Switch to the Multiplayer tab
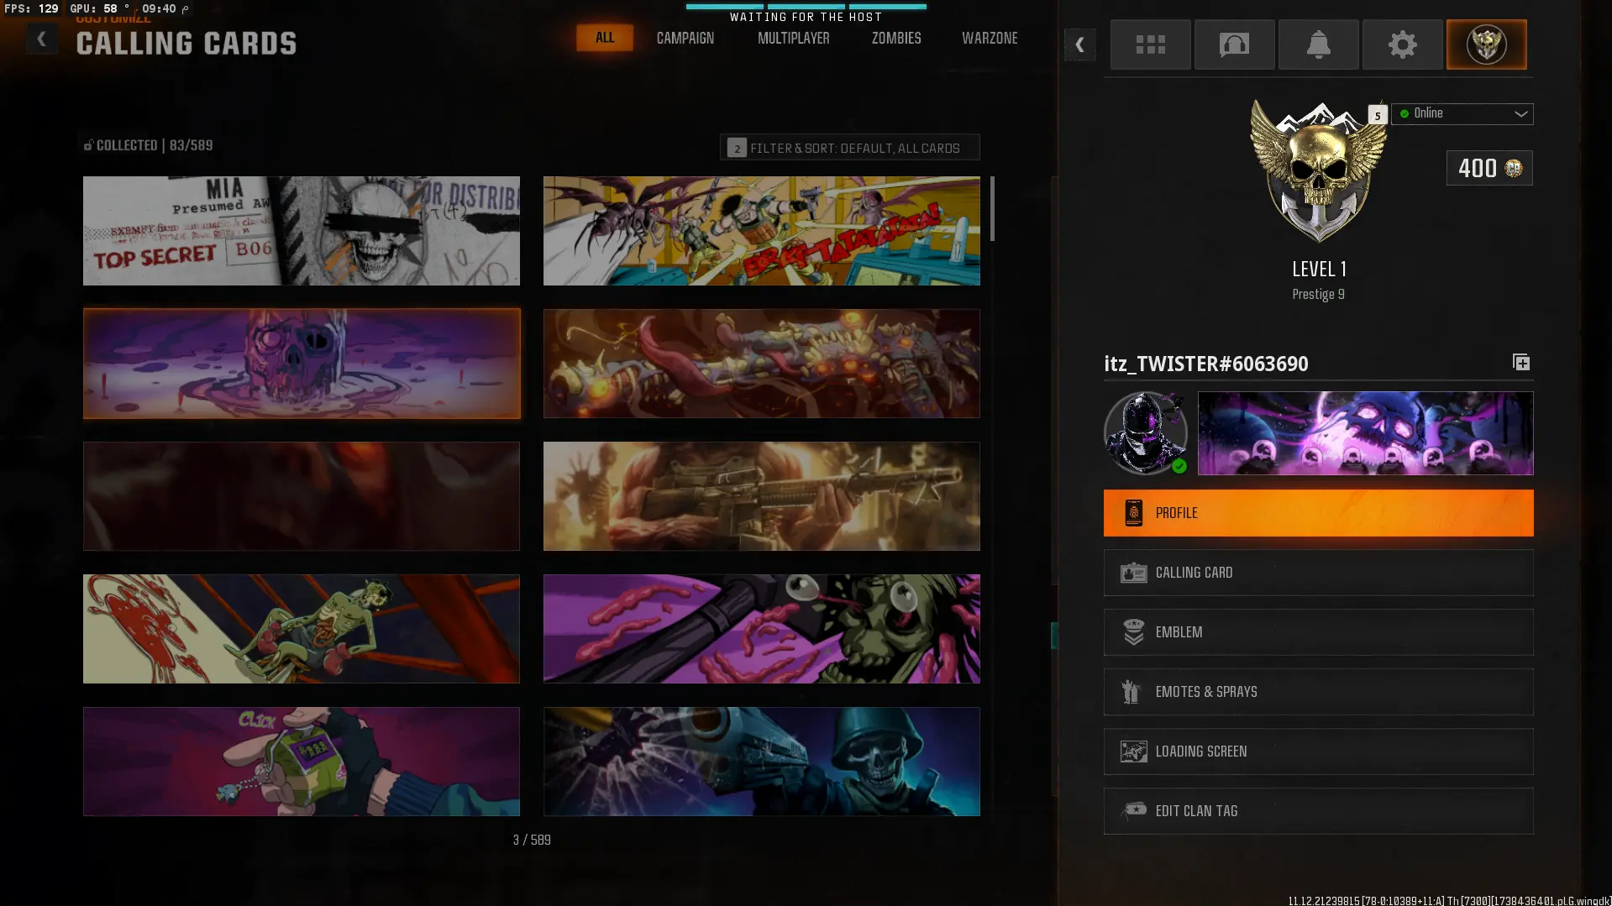The height and width of the screenshot is (906, 1612). pyautogui.click(x=793, y=39)
